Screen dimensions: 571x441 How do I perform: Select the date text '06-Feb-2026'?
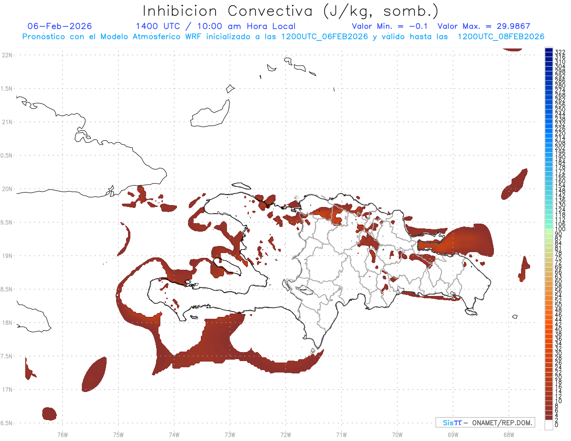(x=59, y=26)
